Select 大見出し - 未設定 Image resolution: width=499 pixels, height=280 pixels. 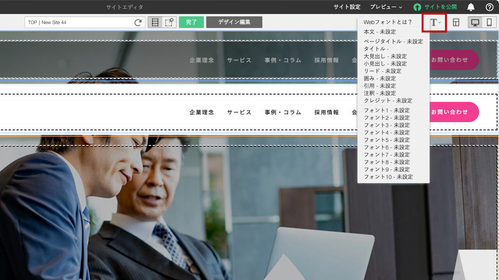[385, 56]
